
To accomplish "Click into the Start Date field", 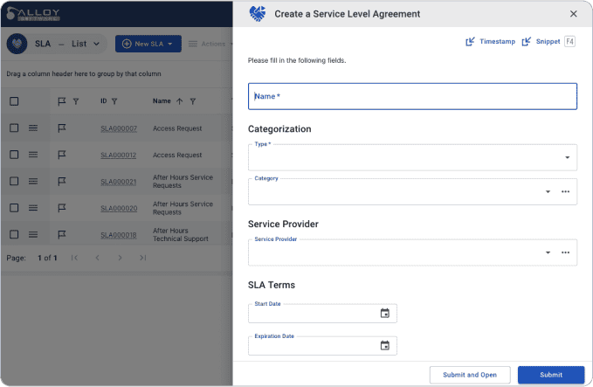I will click(x=322, y=314).
